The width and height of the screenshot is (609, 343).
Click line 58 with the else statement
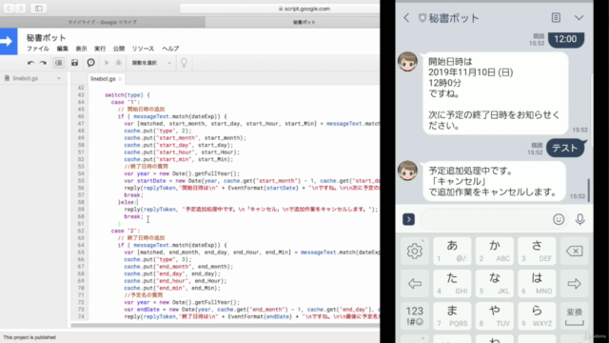128,202
